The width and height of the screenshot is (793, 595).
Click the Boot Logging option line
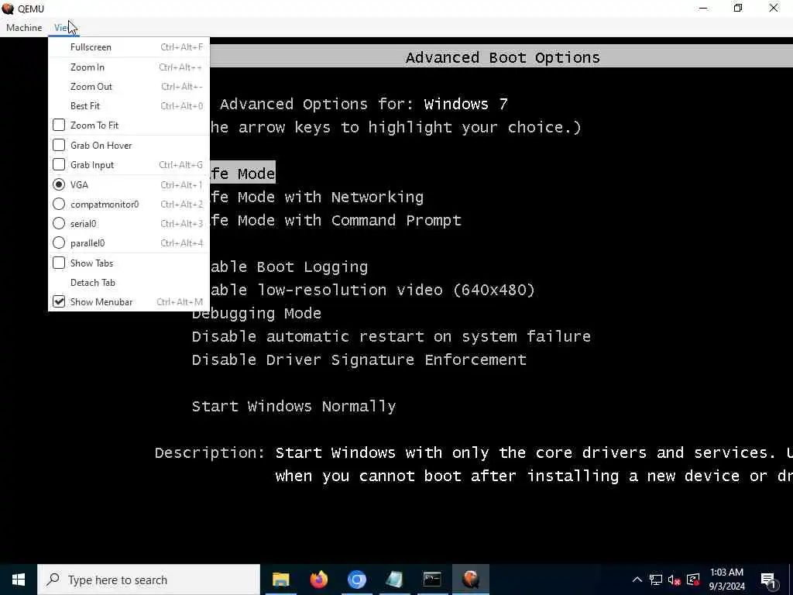[289, 267]
